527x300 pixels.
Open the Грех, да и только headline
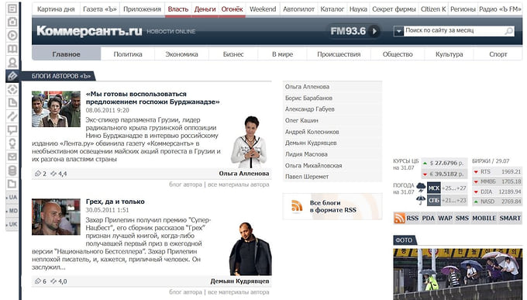[115, 202]
